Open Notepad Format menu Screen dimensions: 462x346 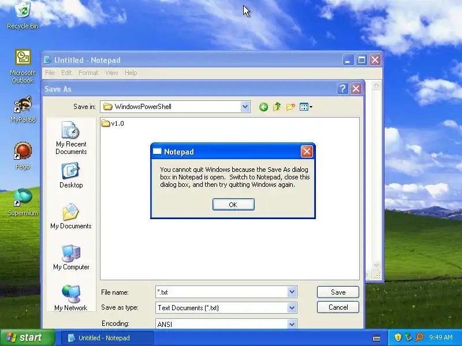coord(88,73)
